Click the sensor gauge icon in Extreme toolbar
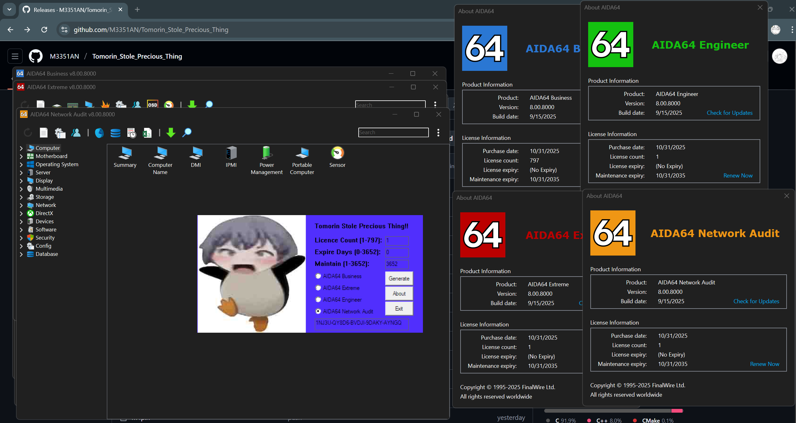Screen dimensions: 796x423 point(169,104)
